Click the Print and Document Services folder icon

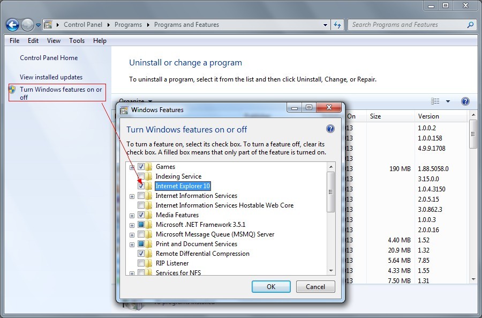(x=149, y=244)
